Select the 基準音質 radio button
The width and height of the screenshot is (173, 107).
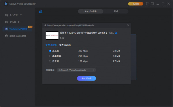click(x=50, y=56)
